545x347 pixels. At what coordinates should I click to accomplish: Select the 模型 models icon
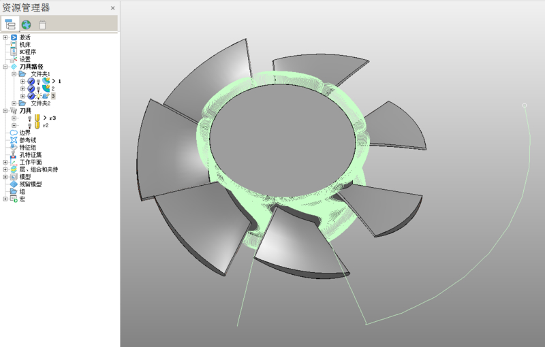tap(14, 177)
